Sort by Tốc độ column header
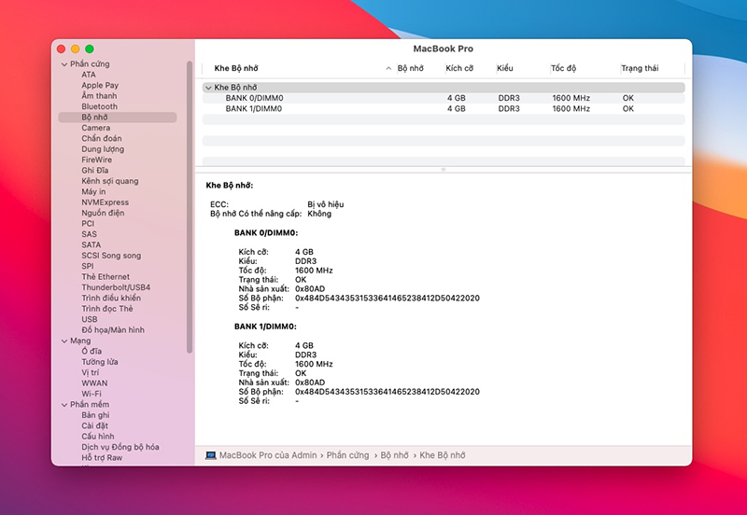The image size is (747, 515). tap(564, 68)
